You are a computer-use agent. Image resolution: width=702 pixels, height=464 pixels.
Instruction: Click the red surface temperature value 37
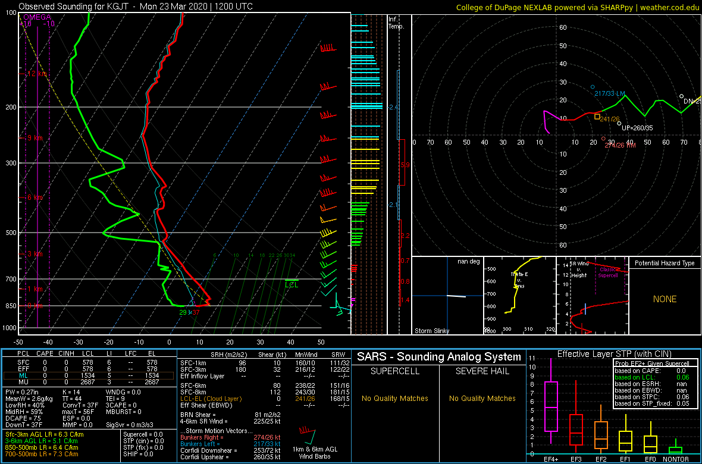tap(196, 312)
